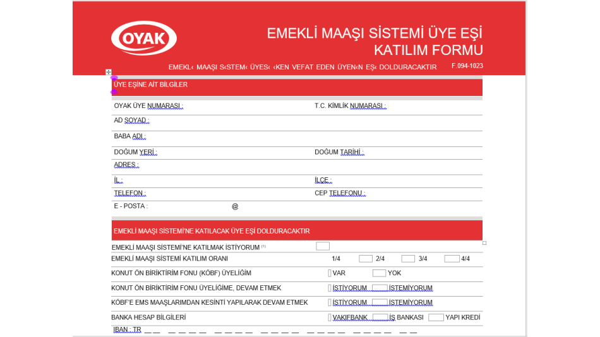Click the table move handle icon
The height and width of the screenshot is (337, 600).
click(x=108, y=72)
